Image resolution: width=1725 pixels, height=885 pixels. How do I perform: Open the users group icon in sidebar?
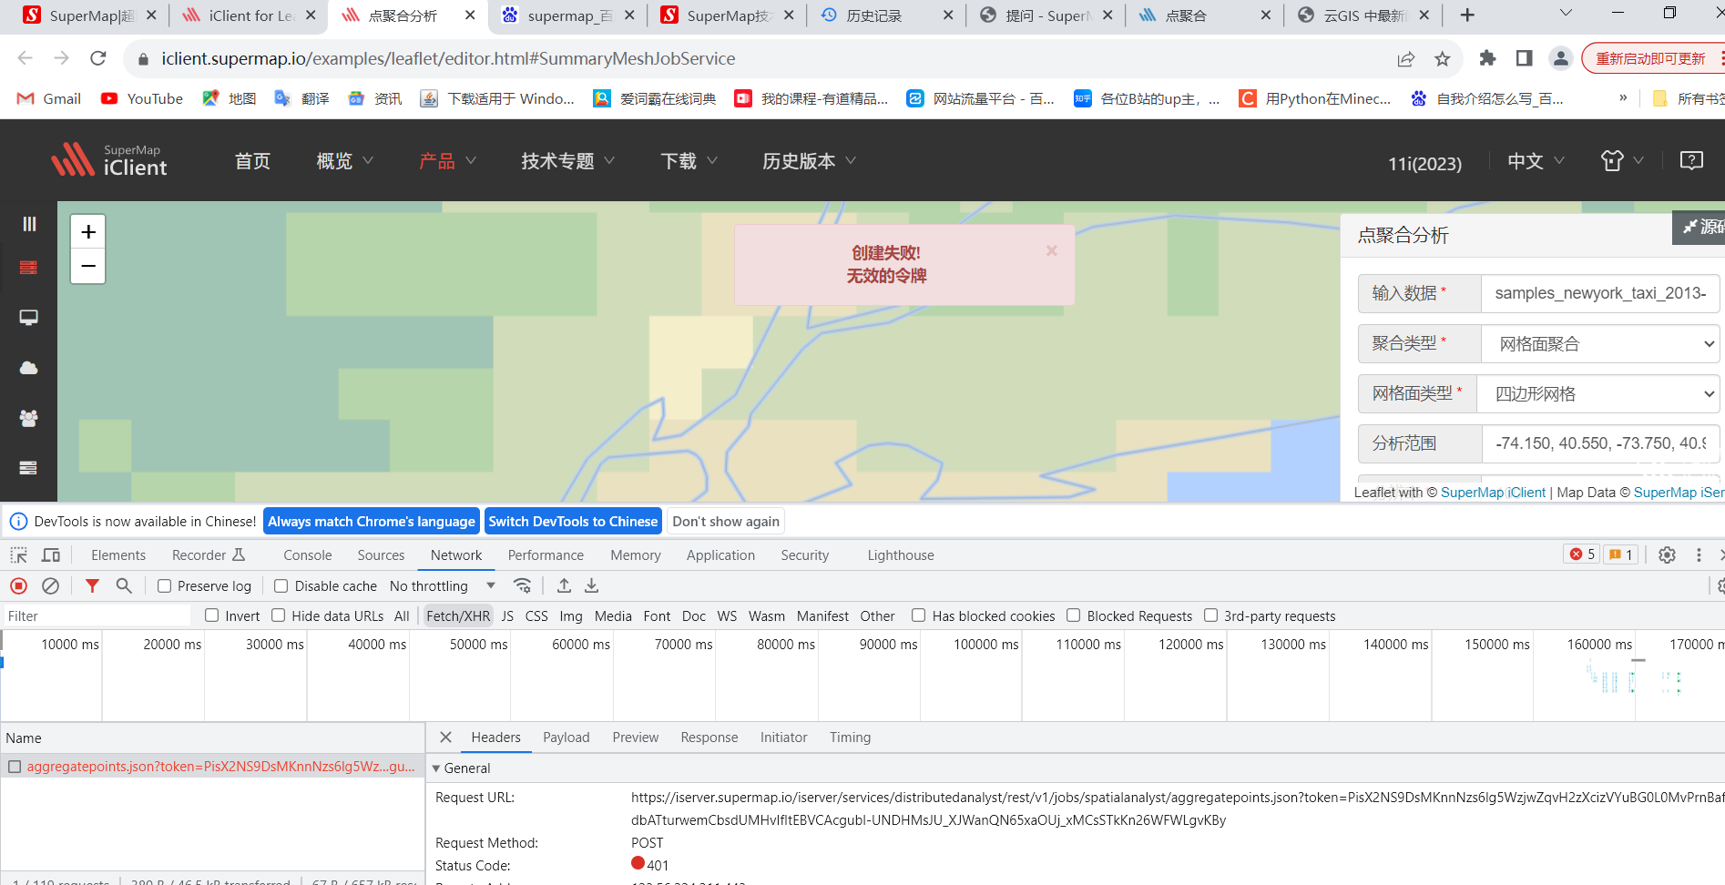[29, 418]
